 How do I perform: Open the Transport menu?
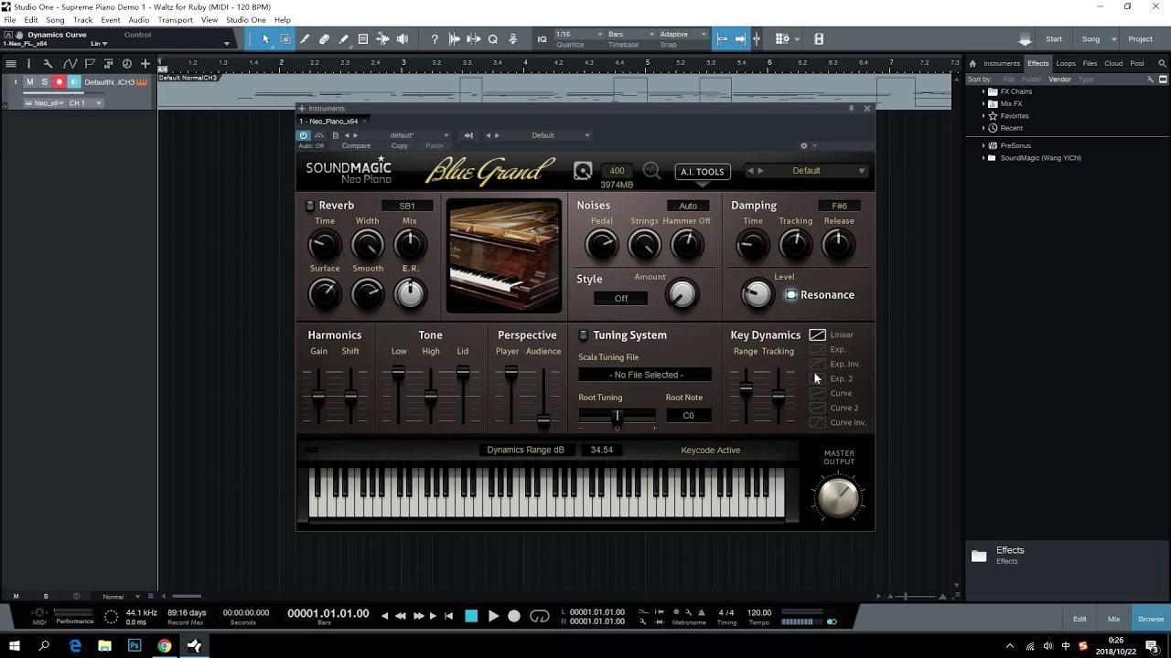(x=175, y=19)
